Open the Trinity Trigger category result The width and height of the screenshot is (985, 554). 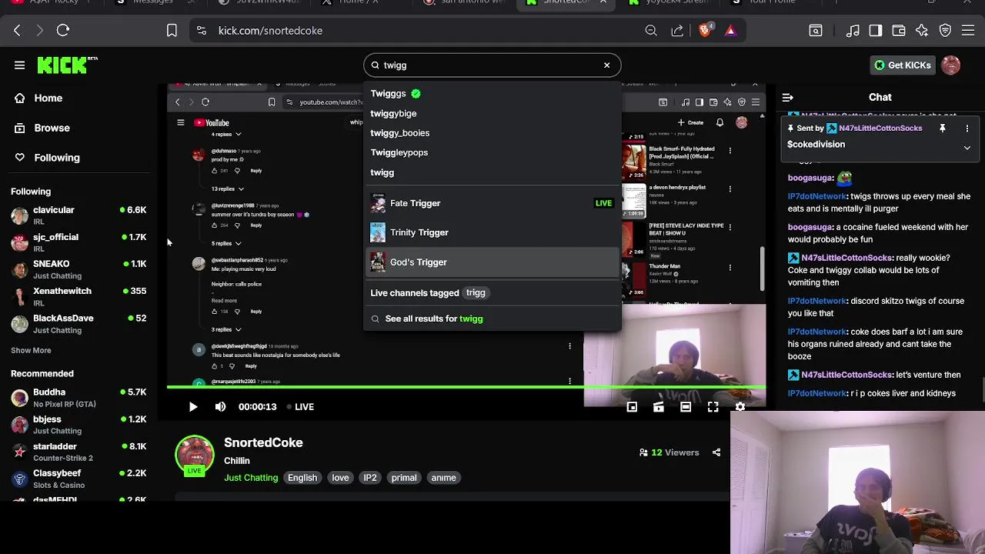coord(492,232)
